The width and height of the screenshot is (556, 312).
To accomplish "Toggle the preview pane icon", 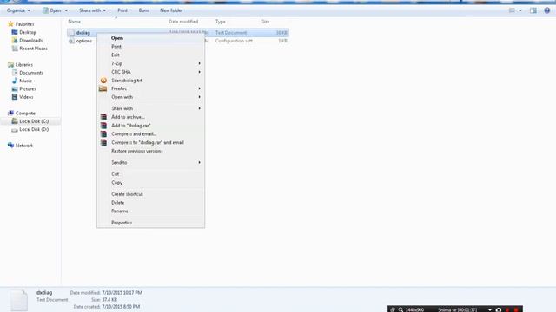I will (533, 10).
